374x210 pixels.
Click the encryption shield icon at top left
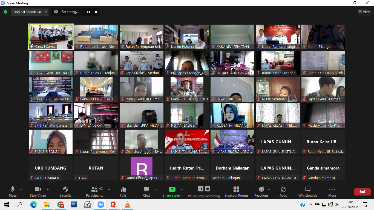(5, 12)
